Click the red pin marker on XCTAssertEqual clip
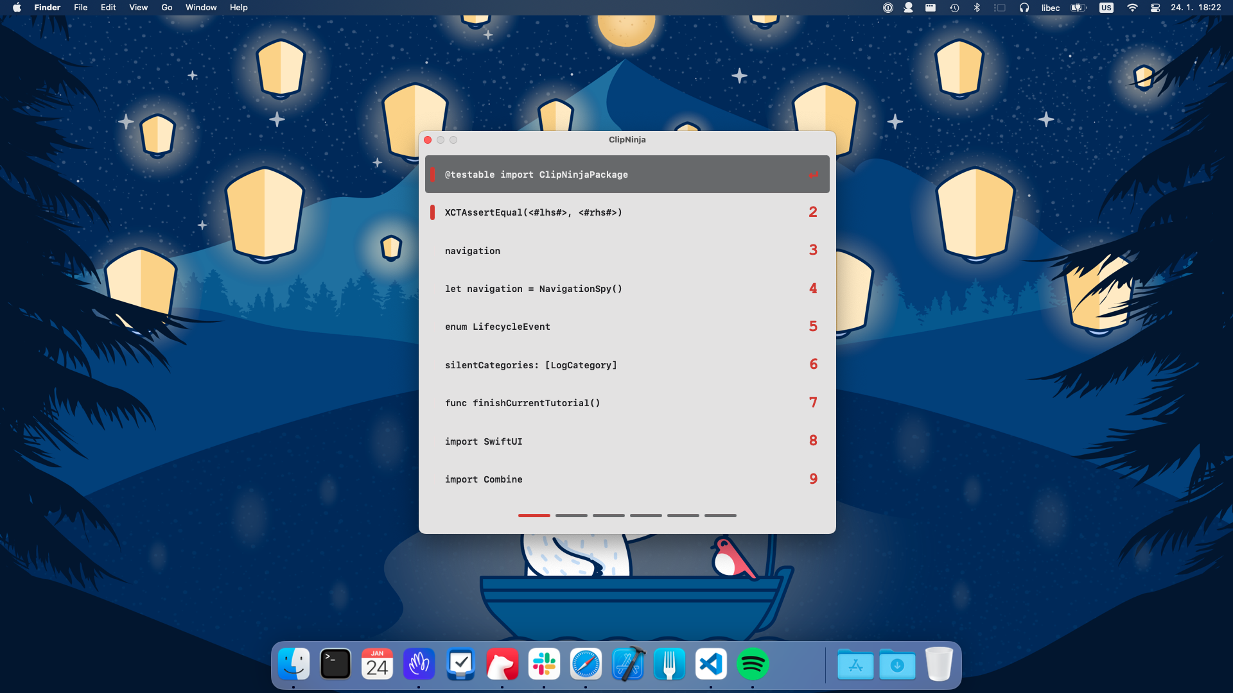 432,212
